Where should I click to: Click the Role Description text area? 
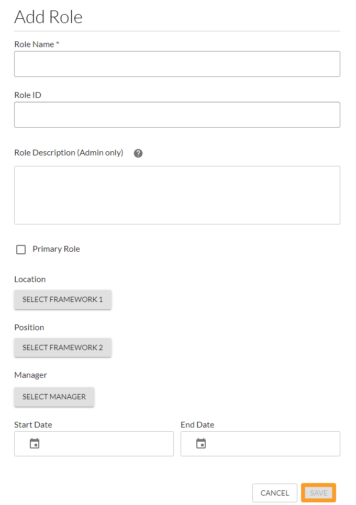177,195
